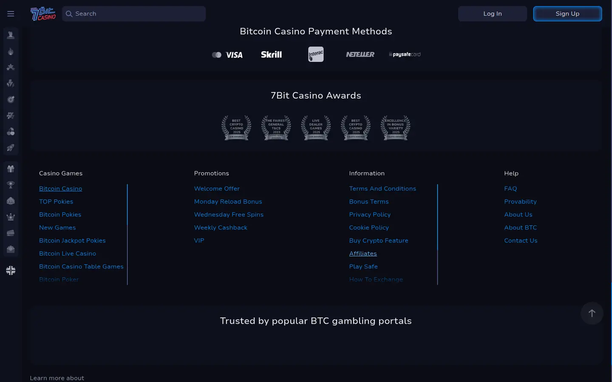The image size is (612, 382).
Task: Open the About Us link
Action: pyautogui.click(x=518, y=215)
